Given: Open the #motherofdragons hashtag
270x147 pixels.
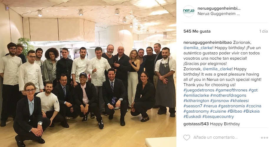Looking at the screenshot, I should click(228, 96).
